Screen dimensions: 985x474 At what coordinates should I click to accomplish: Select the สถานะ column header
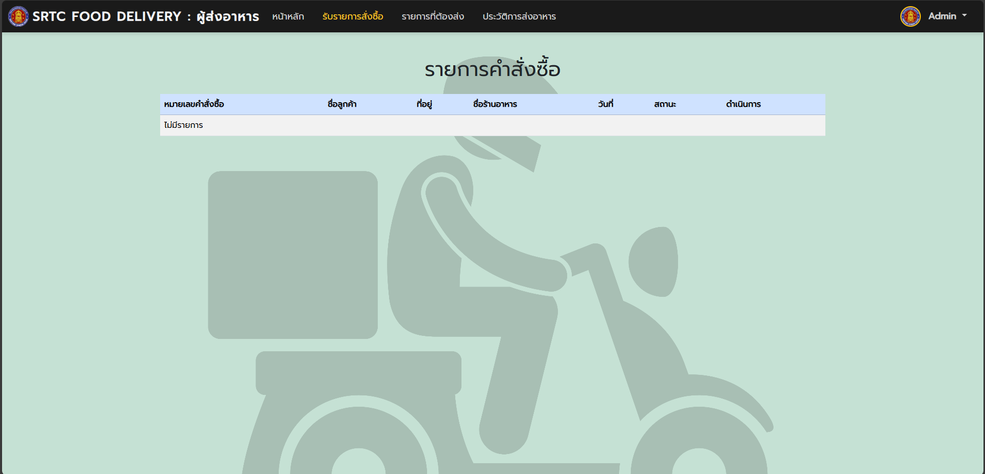(665, 104)
